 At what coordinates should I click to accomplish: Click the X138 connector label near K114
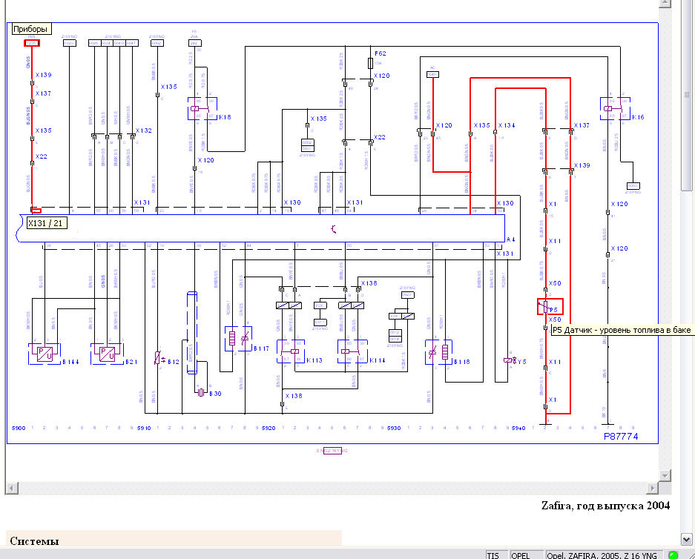click(369, 283)
